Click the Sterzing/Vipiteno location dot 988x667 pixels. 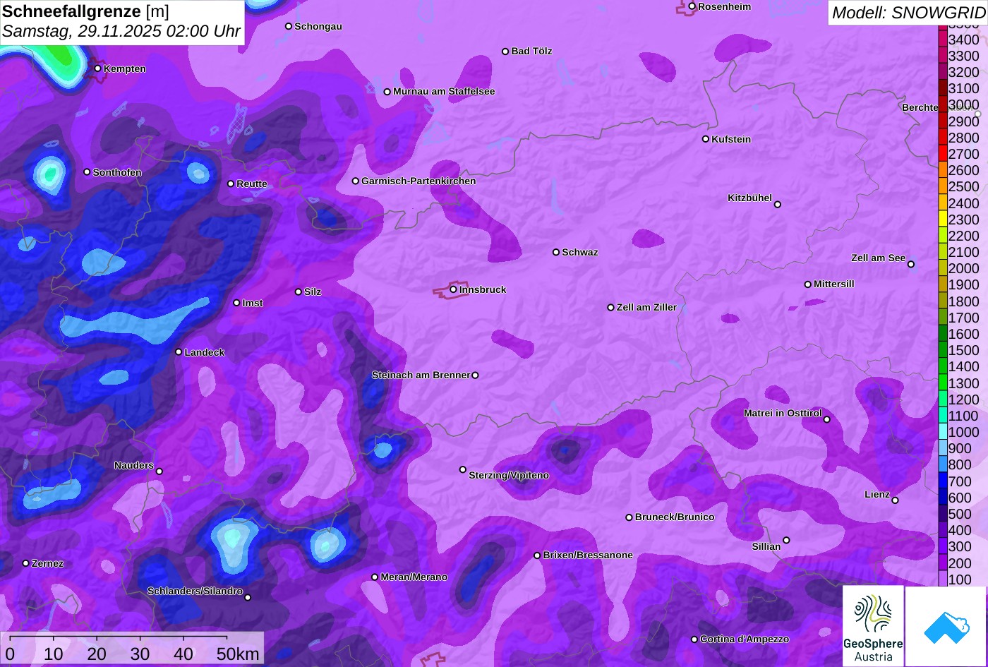click(462, 469)
